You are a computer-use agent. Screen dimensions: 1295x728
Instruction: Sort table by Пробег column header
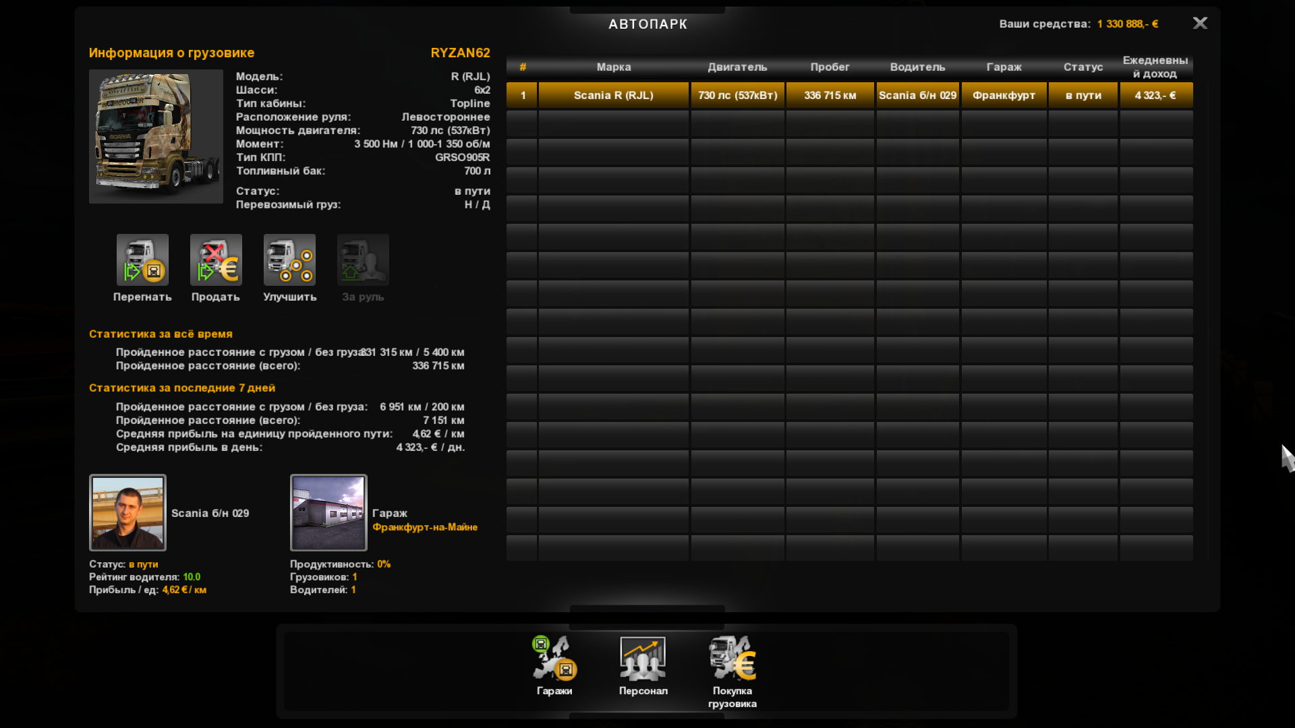point(830,67)
